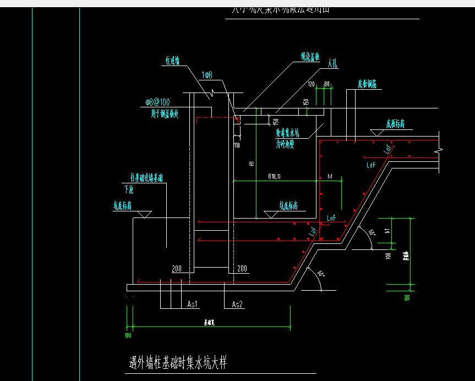Select the As1 rebar label
This screenshot has width=475, height=381.
click(x=192, y=304)
